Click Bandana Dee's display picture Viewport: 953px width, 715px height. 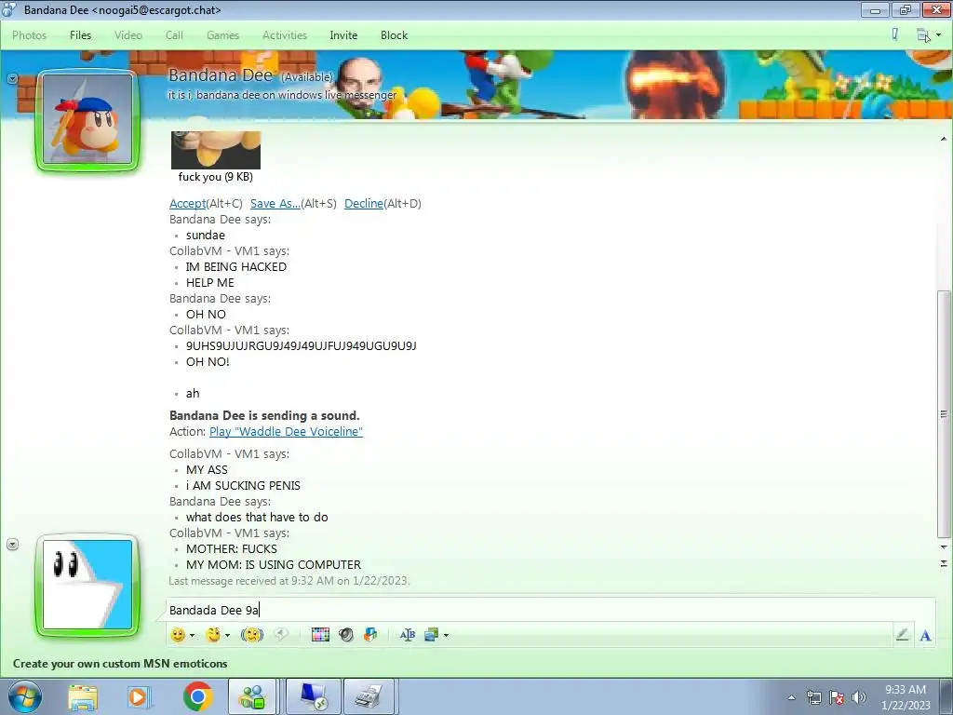point(87,119)
